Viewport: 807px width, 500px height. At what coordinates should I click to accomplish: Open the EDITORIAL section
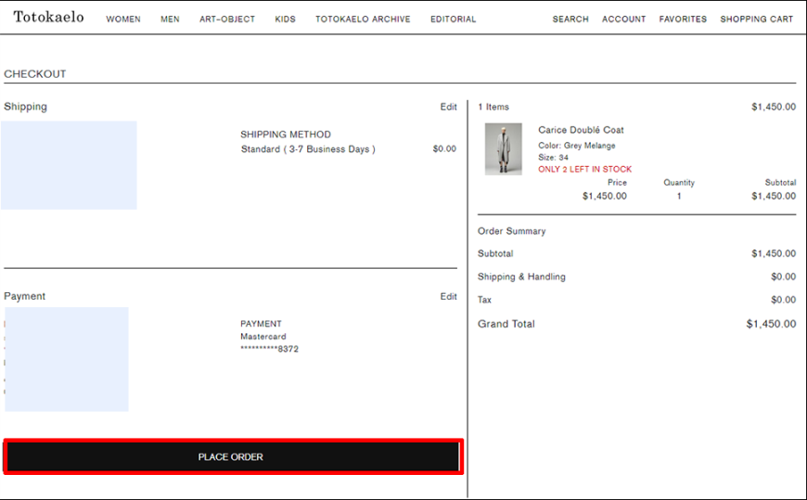(x=453, y=19)
